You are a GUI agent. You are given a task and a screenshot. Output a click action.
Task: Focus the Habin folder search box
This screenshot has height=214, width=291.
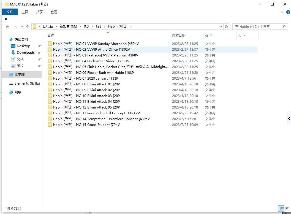click(x=260, y=26)
